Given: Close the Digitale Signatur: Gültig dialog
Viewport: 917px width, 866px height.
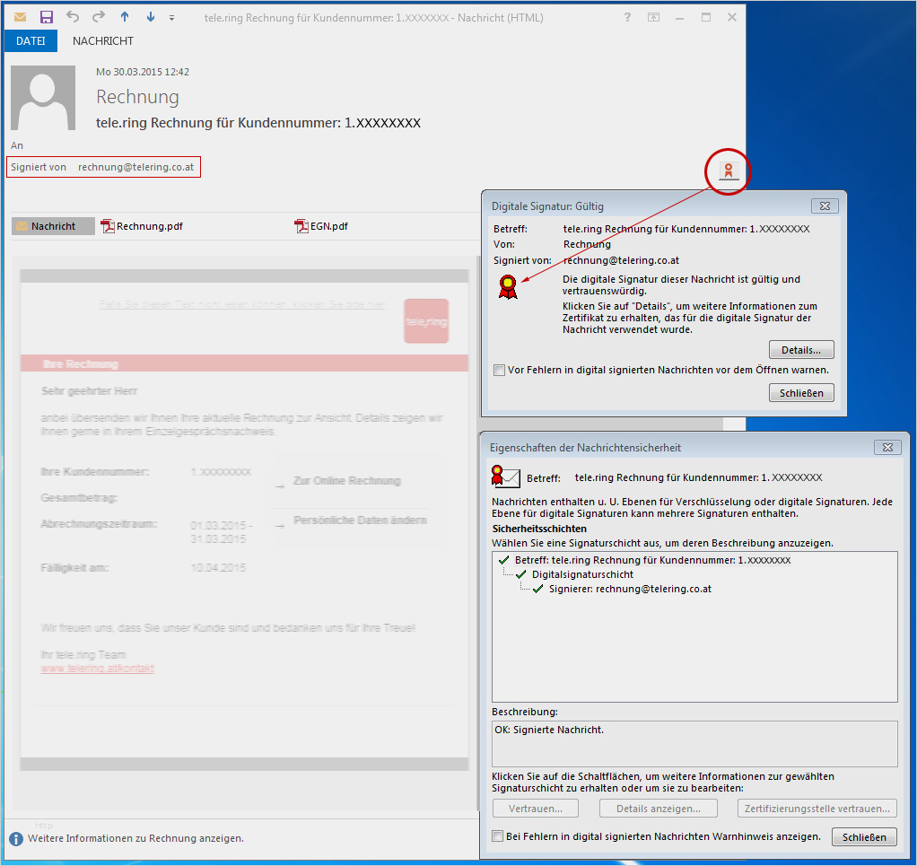Looking at the screenshot, I should tap(825, 206).
